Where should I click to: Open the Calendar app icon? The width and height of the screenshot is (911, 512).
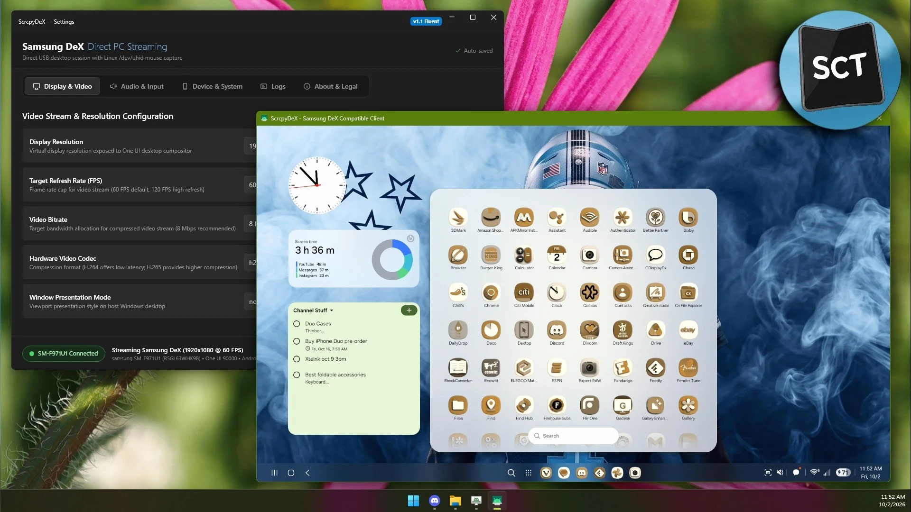click(557, 255)
